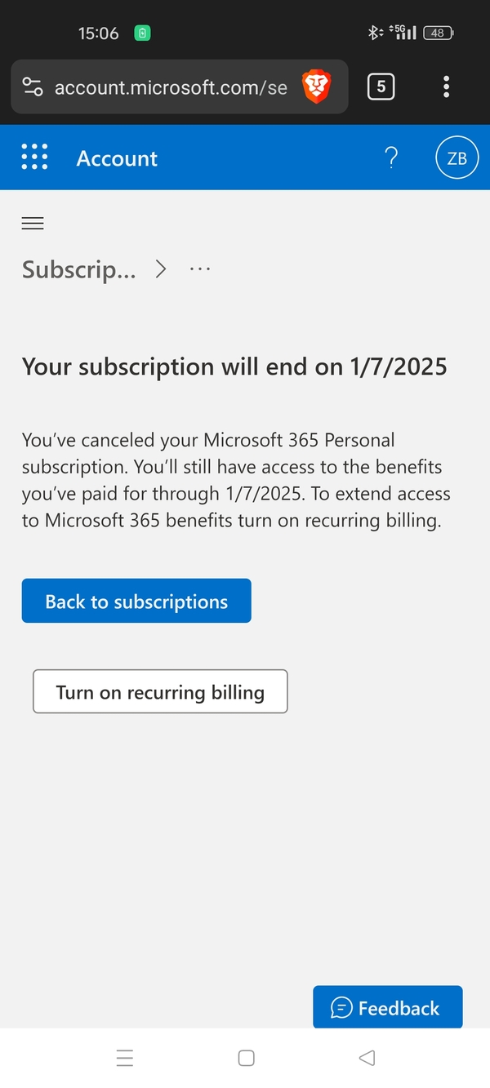Click the Account header title
490x1088 pixels.
(x=117, y=158)
